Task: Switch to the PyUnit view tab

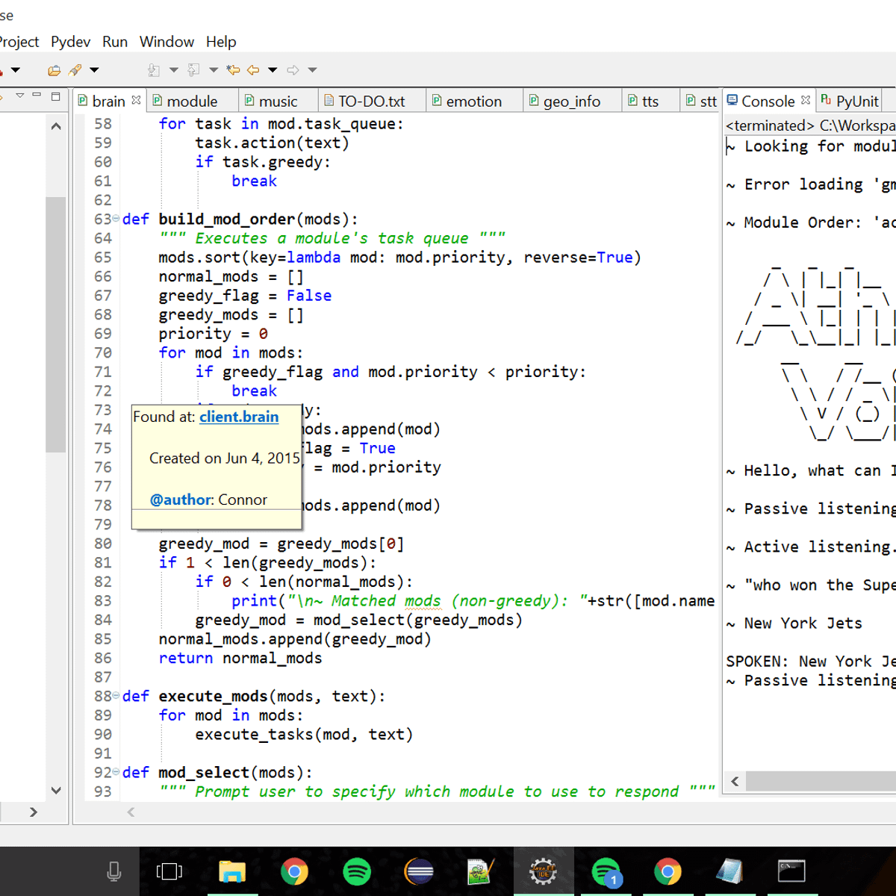Action: point(850,101)
